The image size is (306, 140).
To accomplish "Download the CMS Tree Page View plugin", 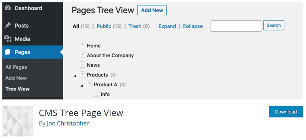I will coord(285,112).
